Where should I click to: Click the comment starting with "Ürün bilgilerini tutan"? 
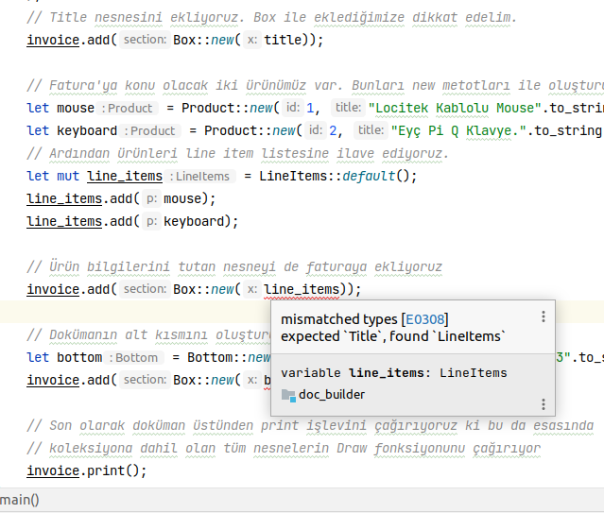coord(233,267)
